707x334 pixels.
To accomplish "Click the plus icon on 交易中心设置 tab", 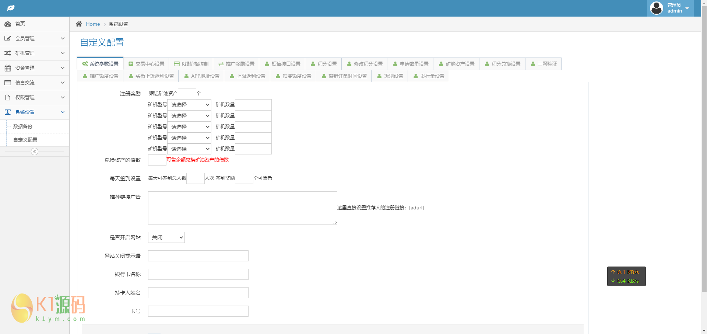I will pos(131,64).
